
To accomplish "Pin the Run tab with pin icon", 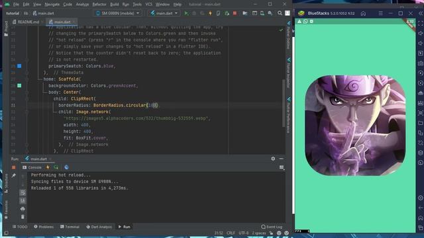I will (x=13, y=176).
